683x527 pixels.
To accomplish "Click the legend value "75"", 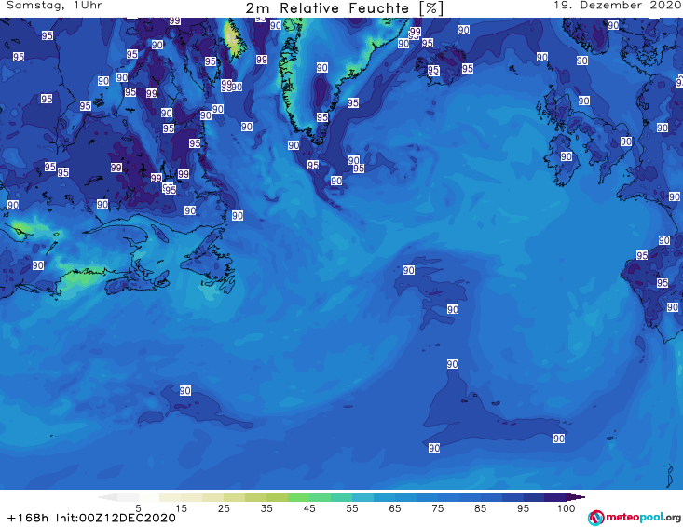I will 438,508.
